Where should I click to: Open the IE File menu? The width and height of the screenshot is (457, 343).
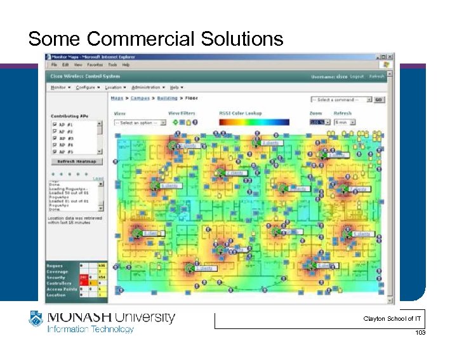pos(54,65)
